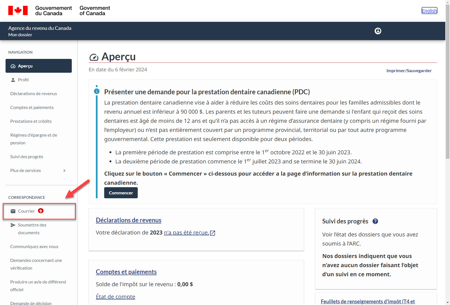Screen dimensions: 450x305
Task: Click the help question mark beside Suivi des progrès
Action: [375, 221]
